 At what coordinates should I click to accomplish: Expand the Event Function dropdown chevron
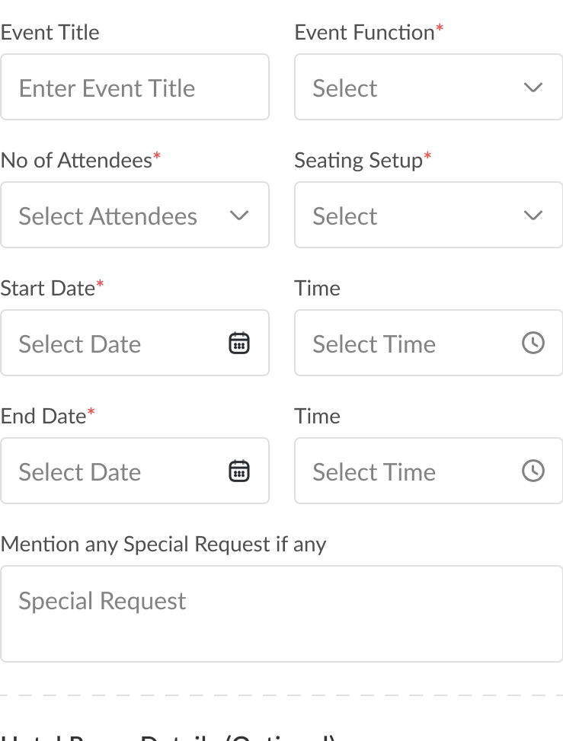(x=533, y=88)
